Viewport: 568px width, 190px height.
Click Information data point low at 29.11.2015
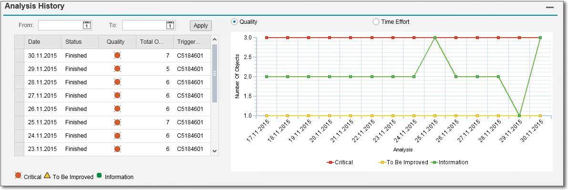[x=519, y=115]
